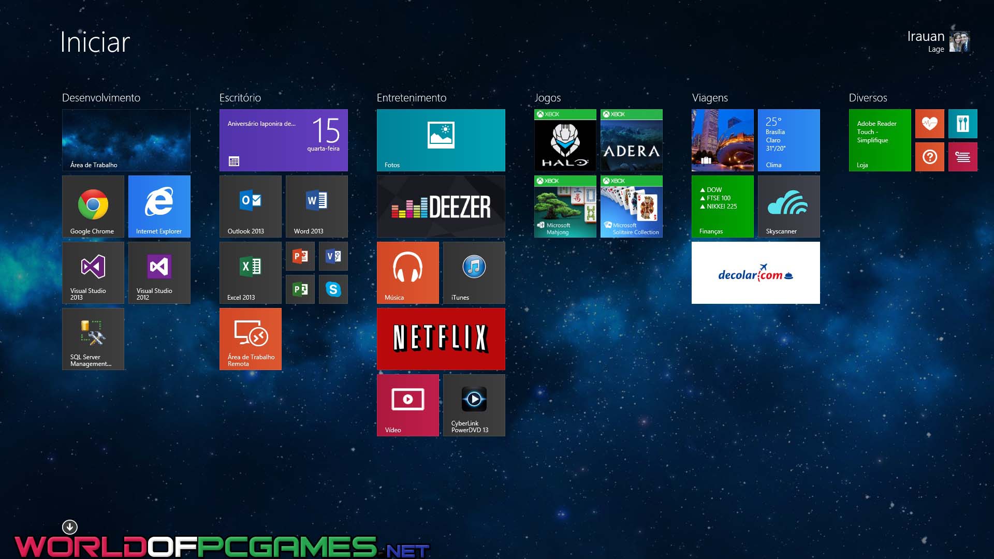Screen dimensions: 994x559
Task: Open Irauan Lage user account menu
Action: [938, 41]
